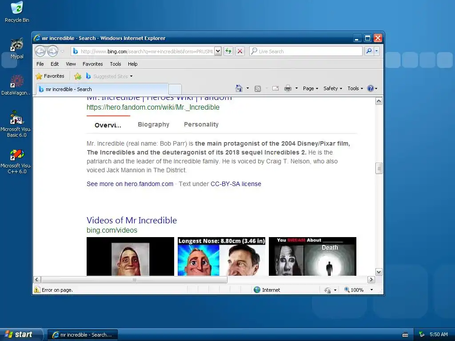
Task: Click Add to Favorites Bar icon
Action: pyautogui.click(x=77, y=76)
